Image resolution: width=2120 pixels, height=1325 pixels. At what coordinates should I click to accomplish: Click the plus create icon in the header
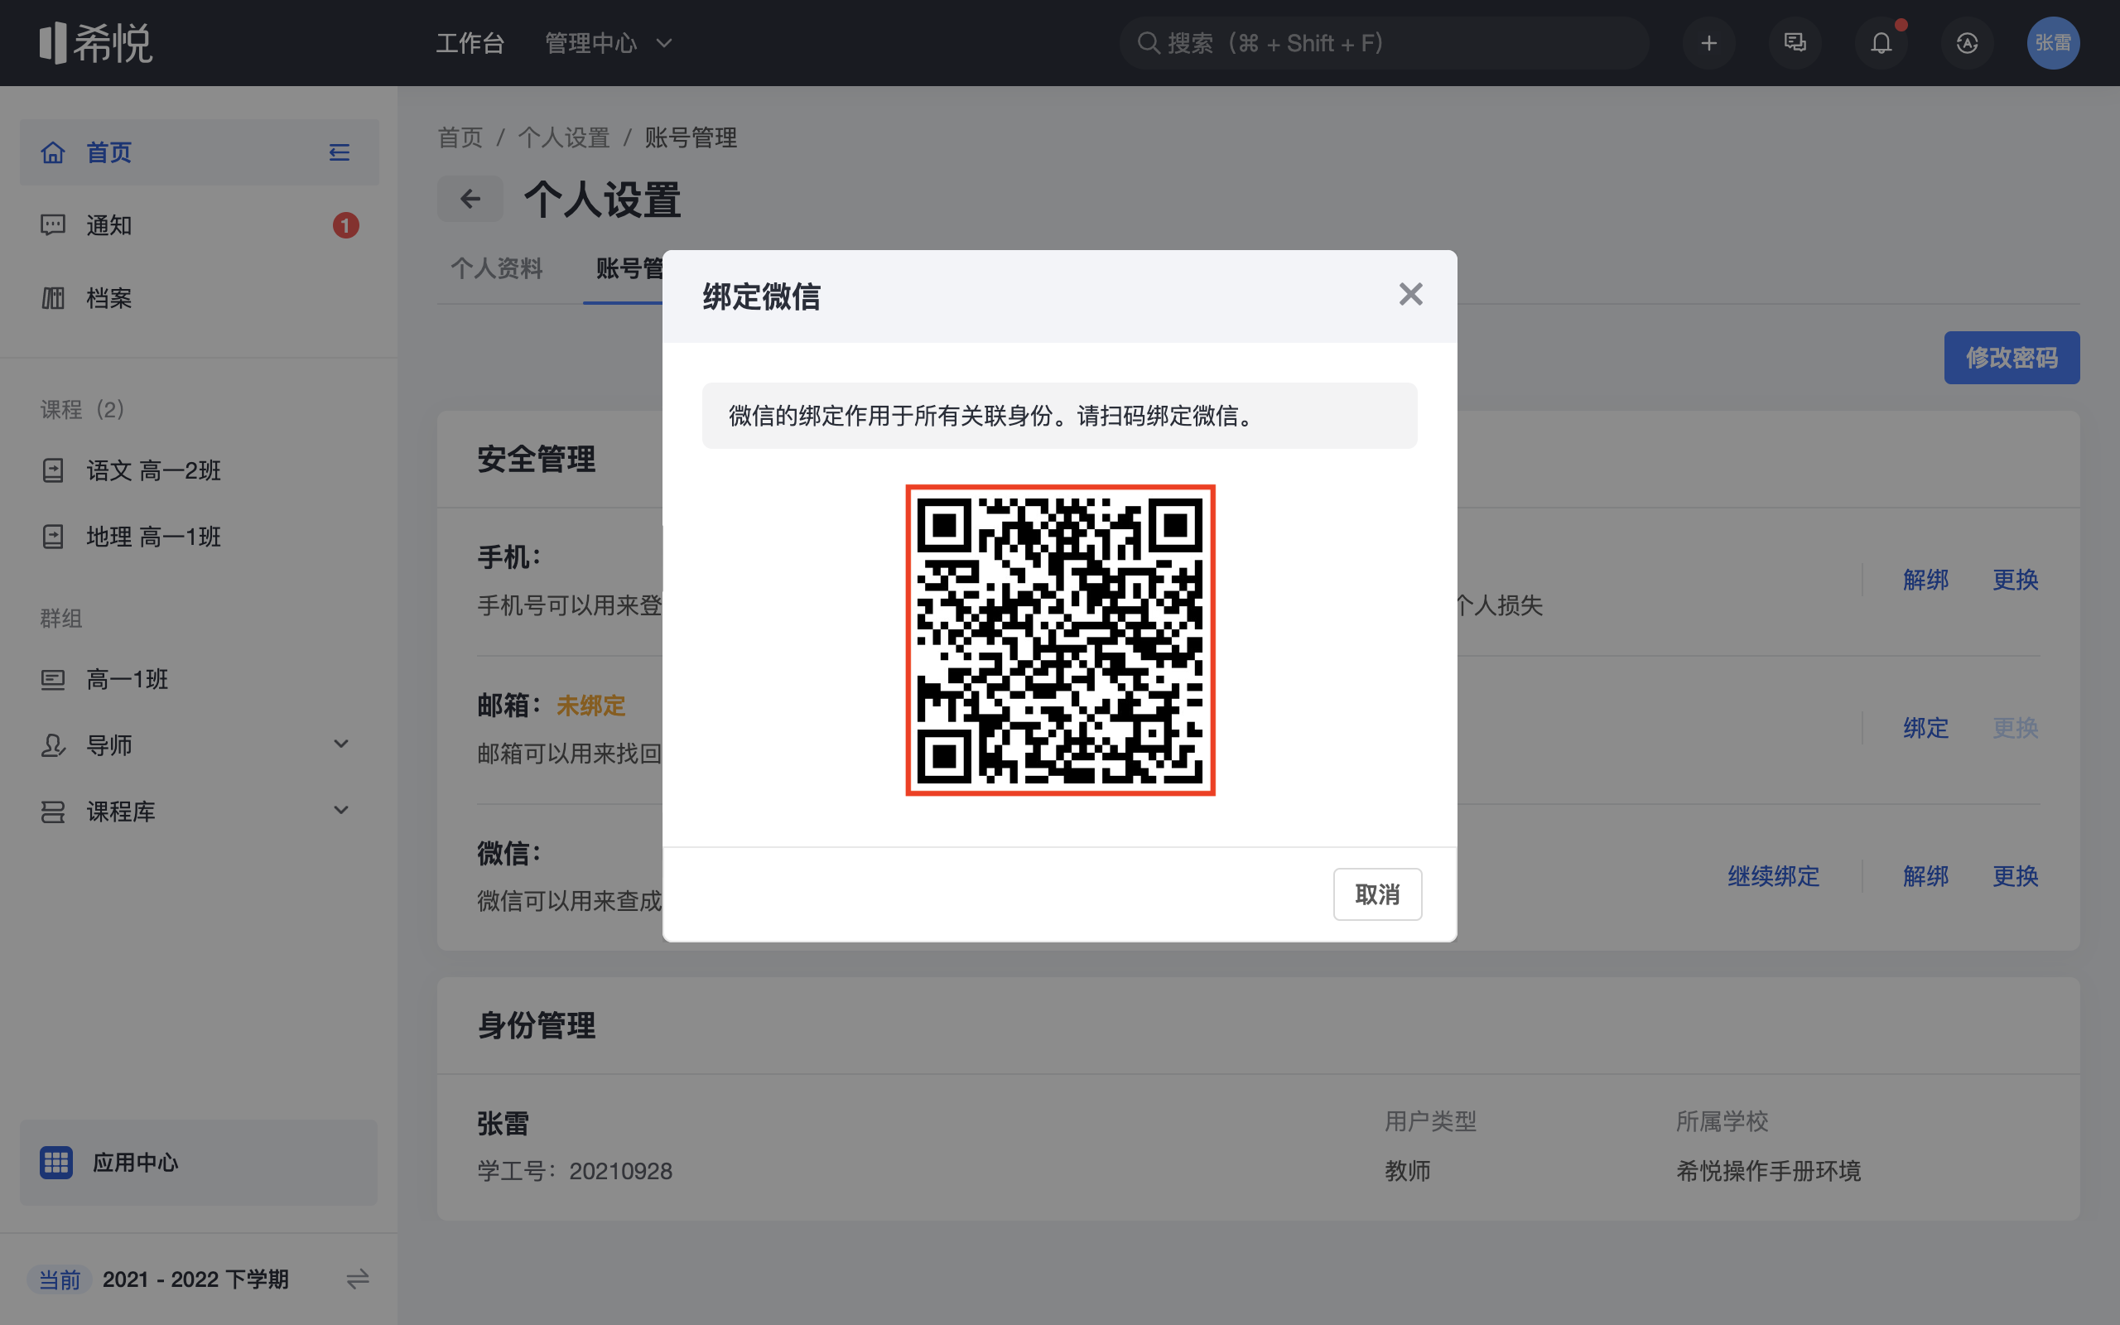pyautogui.click(x=1708, y=43)
